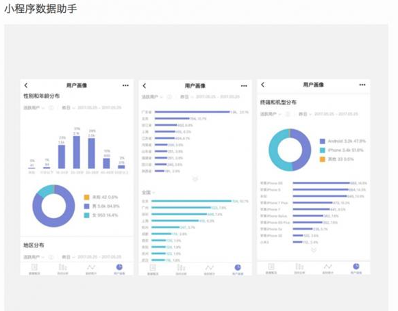Go back from the 性别和年龄分布 screen
398x311 pixels.
coord(26,85)
